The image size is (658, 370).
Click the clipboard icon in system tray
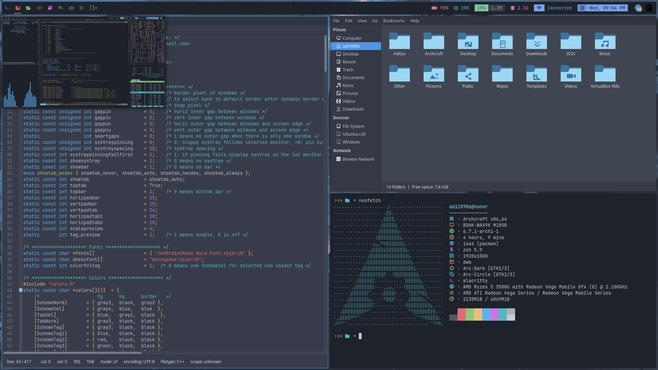coord(649,8)
